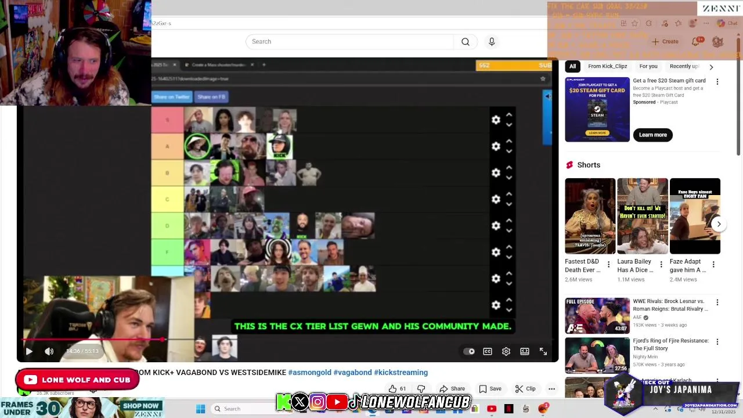Click the Fjord's Ring 27:56 thumbnail
Image resolution: width=743 pixels, height=418 pixels.
pos(597,355)
